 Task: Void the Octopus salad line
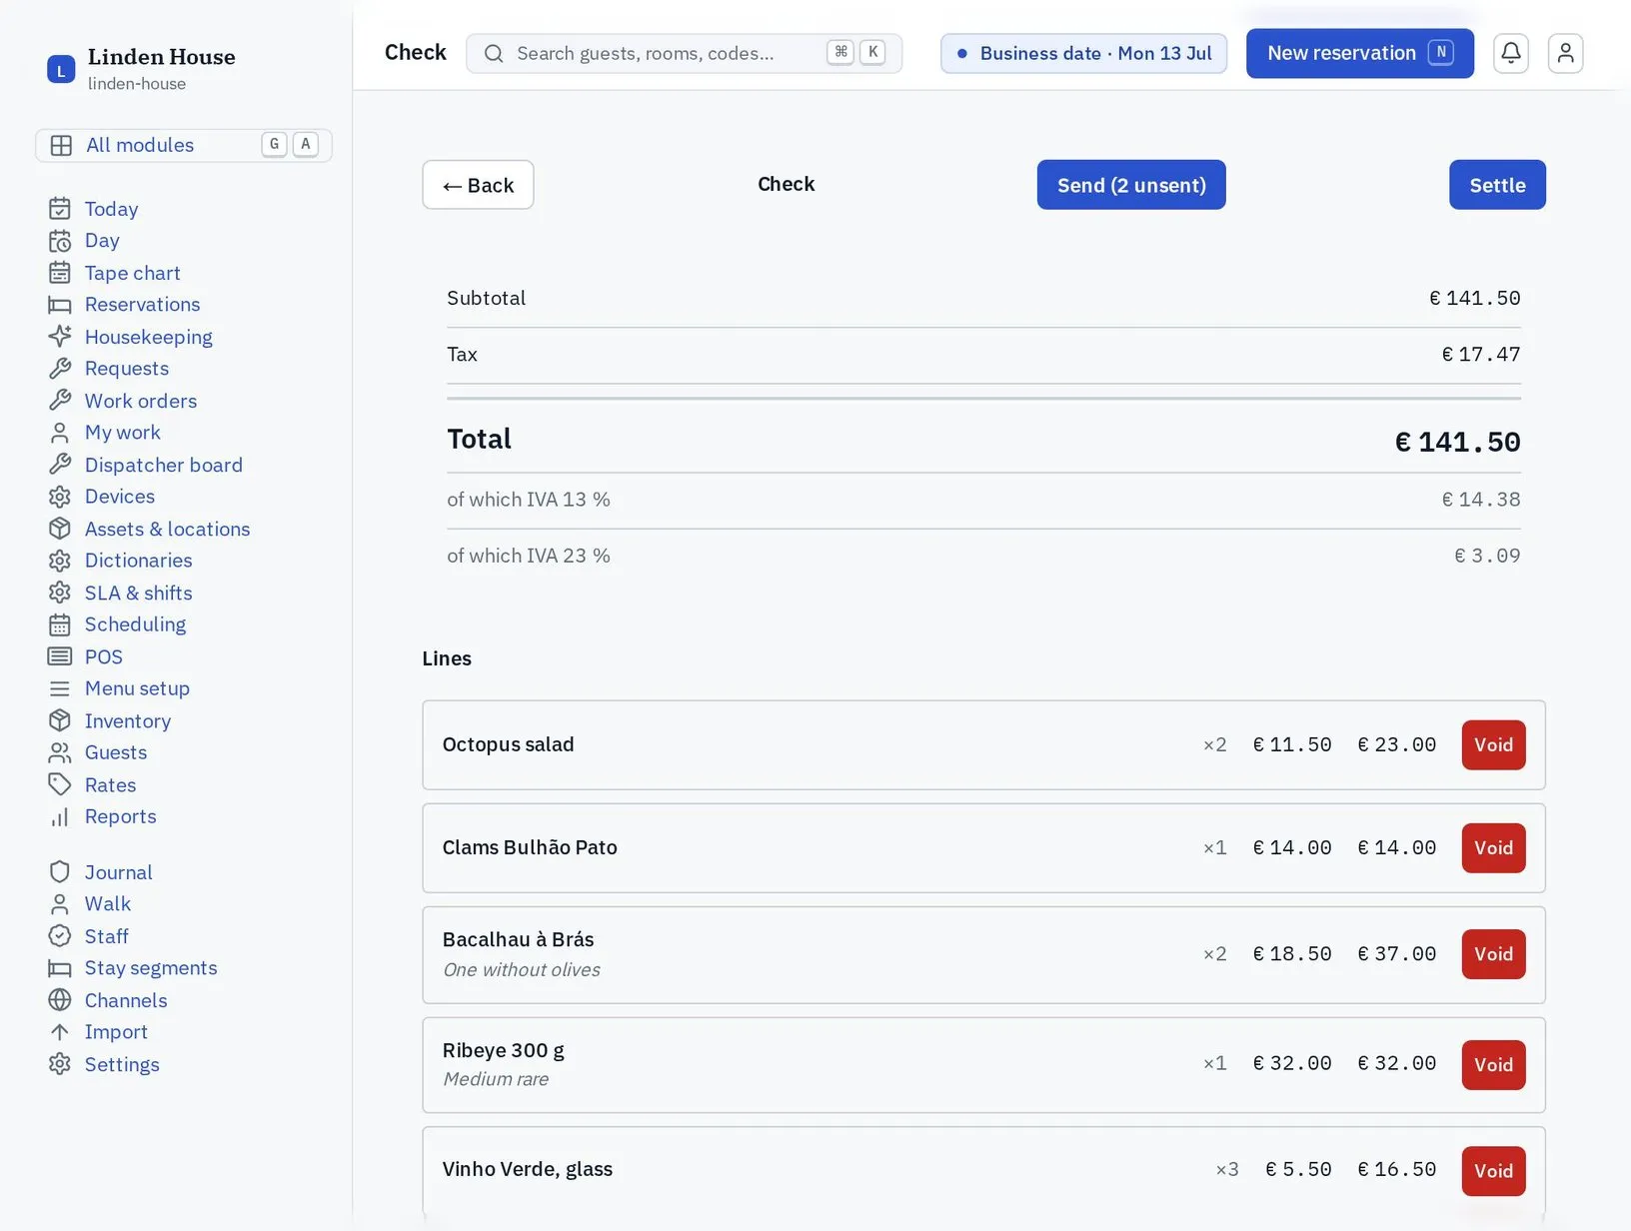pyautogui.click(x=1493, y=745)
